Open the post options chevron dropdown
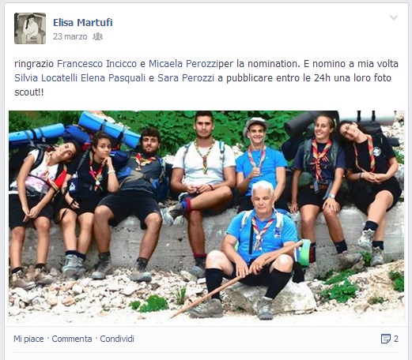 pos(394,17)
